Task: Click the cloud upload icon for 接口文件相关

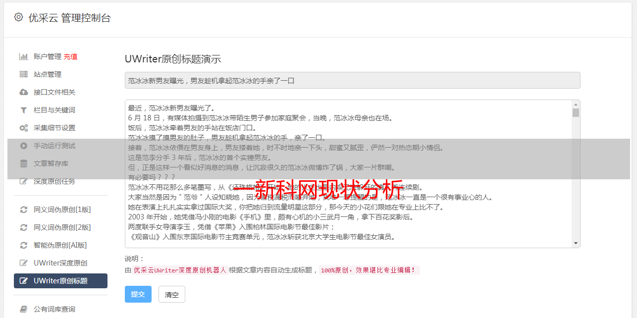Action: point(23,92)
